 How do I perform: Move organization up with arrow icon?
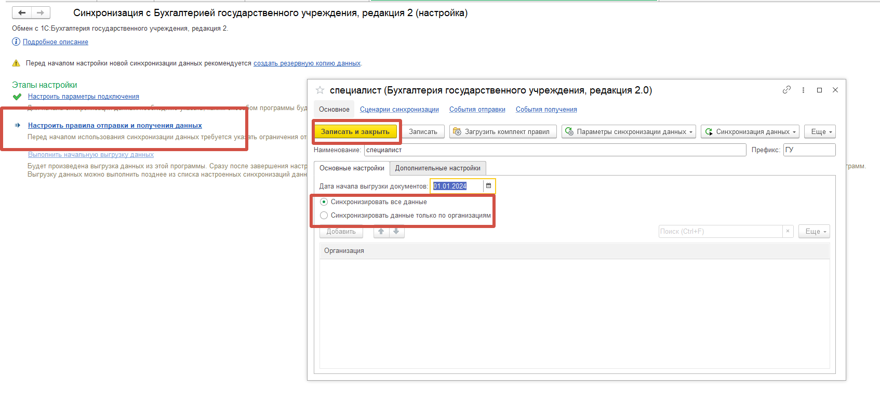pos(381,232)
